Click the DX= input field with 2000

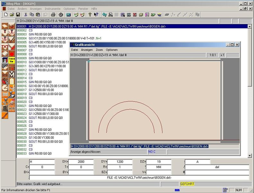coord(81,161)
